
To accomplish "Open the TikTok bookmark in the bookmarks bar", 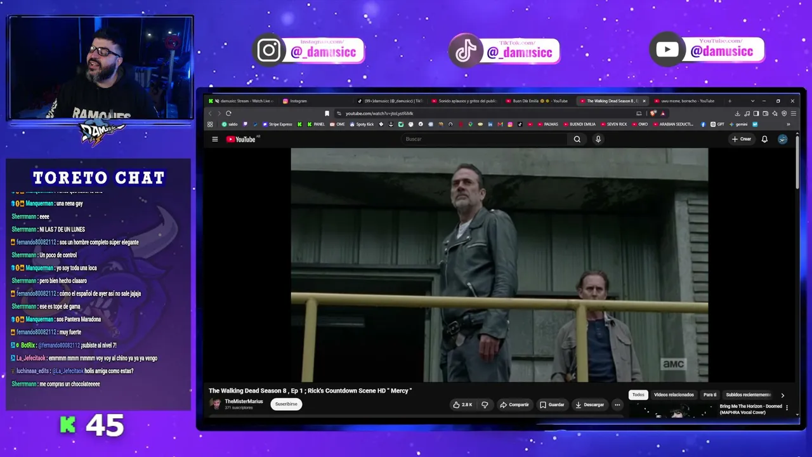I will click(x=520, y=124).
